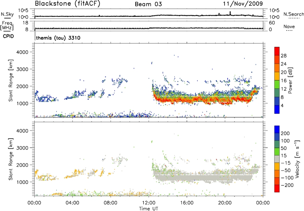The height and width of the screenshot is (211, 304).
Task: Click the 'N.Search' legend label
Action: click(x=293, y=14)
